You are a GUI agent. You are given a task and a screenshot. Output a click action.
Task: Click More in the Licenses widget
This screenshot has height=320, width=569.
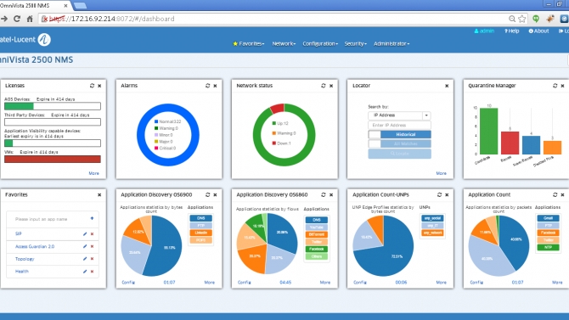pyautogui.click(x=93, y=173)
